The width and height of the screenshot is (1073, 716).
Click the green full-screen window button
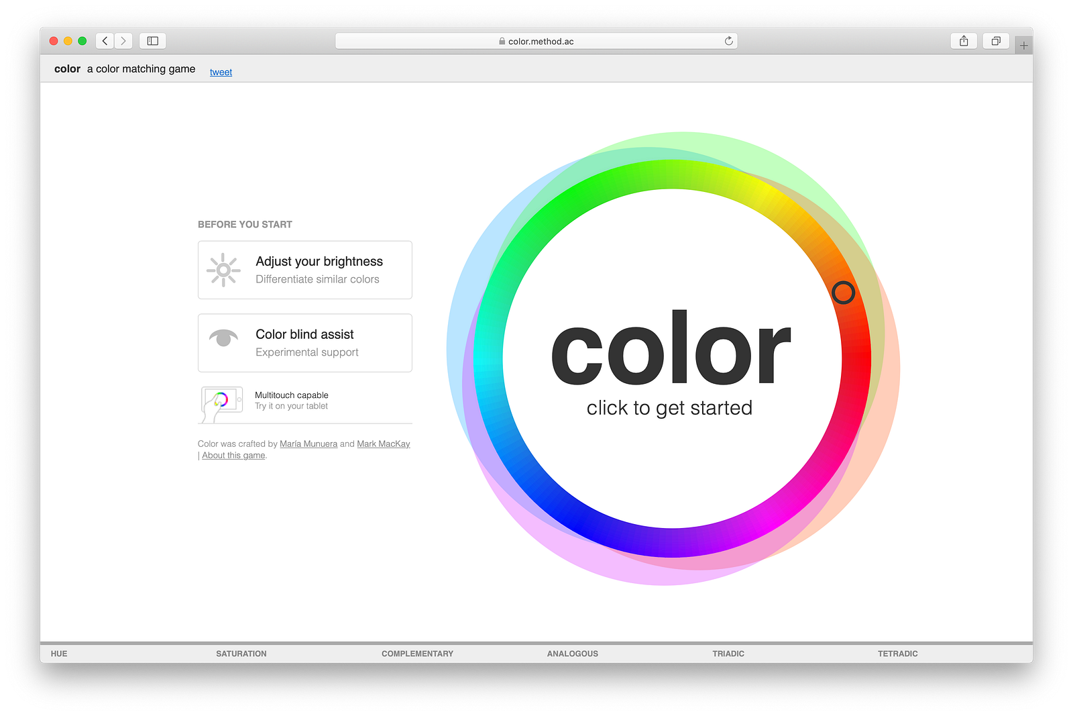pos(82,41)
